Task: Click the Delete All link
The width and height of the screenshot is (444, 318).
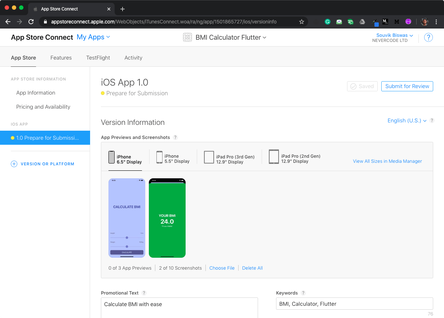Action: pos(252,268)
